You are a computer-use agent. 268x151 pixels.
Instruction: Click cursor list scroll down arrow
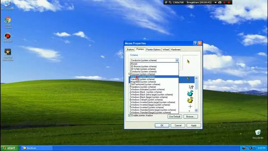point(196,110)
